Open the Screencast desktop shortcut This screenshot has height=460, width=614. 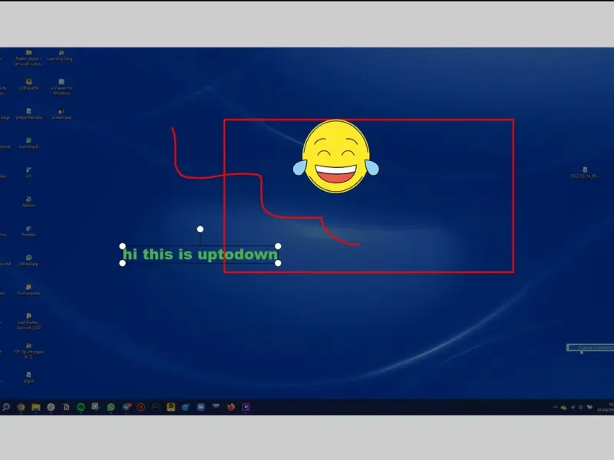[x=61, y=113]
